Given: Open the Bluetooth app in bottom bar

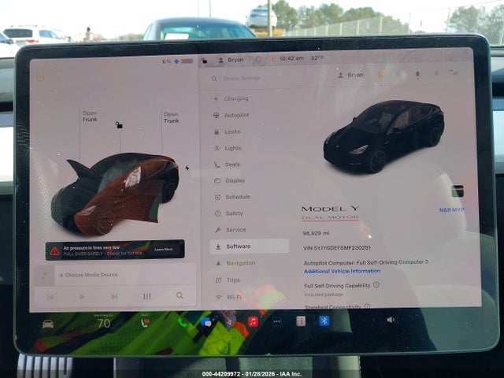Looking at the screenshot, I should (x=324, y=321).
